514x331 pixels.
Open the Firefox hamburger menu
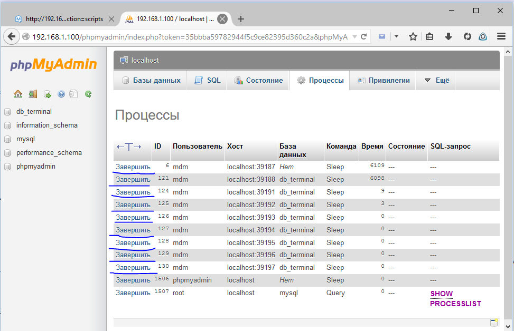pyautogui.click(x=500, y=36)
